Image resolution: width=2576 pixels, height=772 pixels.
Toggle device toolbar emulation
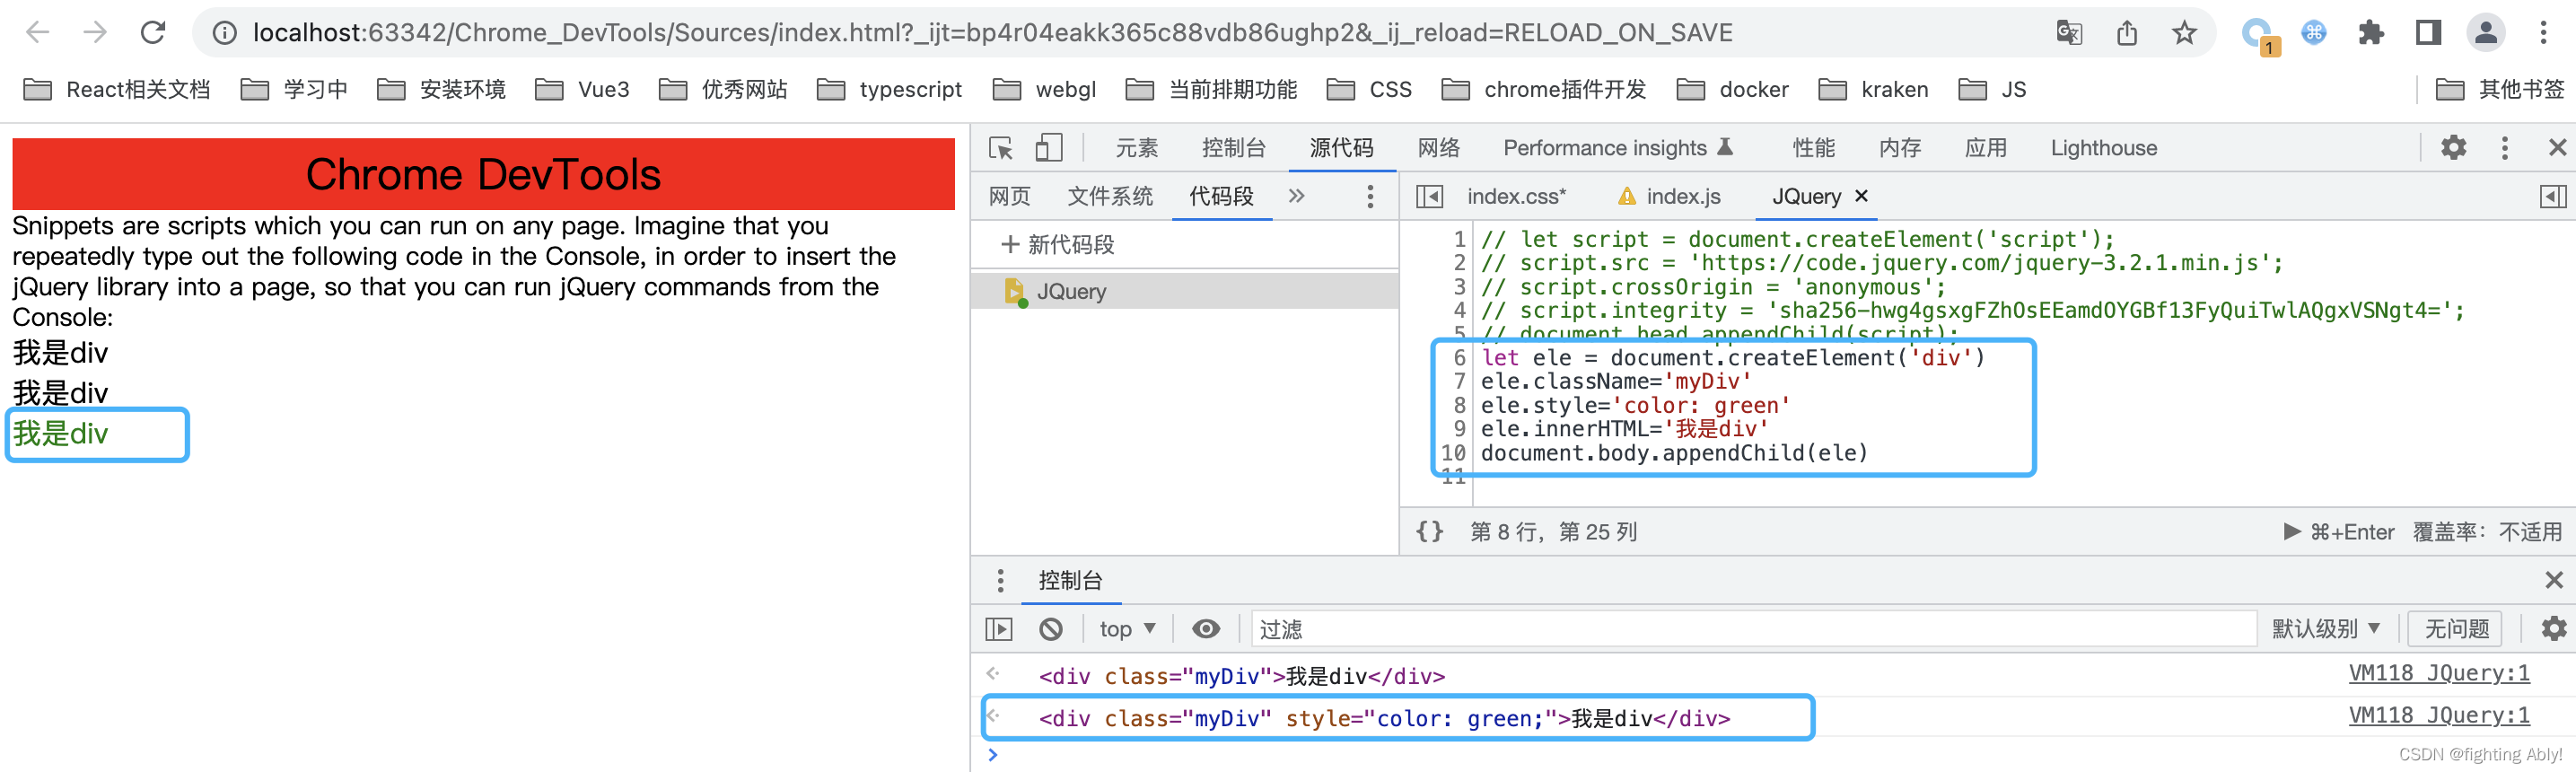[x=1048, y=148]
